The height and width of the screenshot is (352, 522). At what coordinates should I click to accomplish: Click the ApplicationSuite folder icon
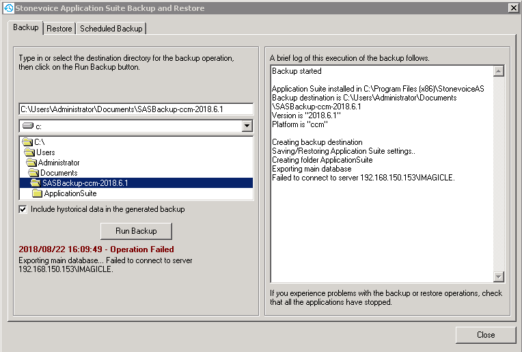[x=38, y=193]
